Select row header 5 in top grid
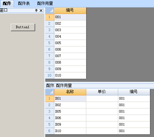Image resolution: width=154 pixels, height=137 pixels. [x=50, y=43]
